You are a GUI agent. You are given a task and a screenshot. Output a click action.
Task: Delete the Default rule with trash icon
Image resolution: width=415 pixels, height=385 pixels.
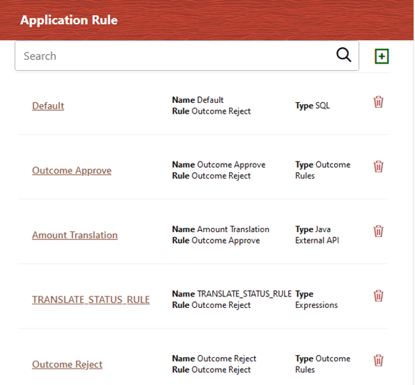click(379, 101)
